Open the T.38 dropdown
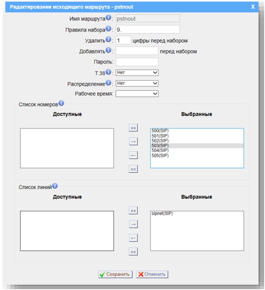The width and height of the screenshot is (265, 290). tap(137, 73)
